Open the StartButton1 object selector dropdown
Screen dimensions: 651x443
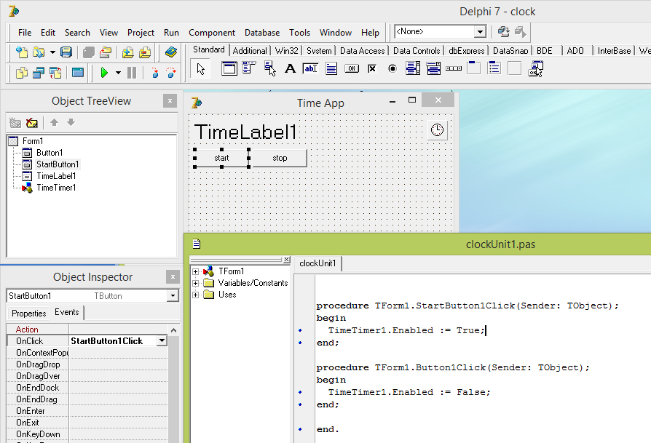(x=173, y=296)
